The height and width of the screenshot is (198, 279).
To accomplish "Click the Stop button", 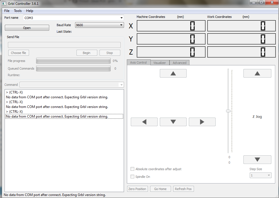I will tap(109, 53).
